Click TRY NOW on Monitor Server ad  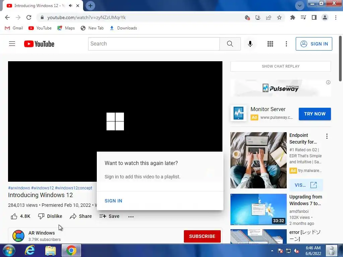[315, 114]
